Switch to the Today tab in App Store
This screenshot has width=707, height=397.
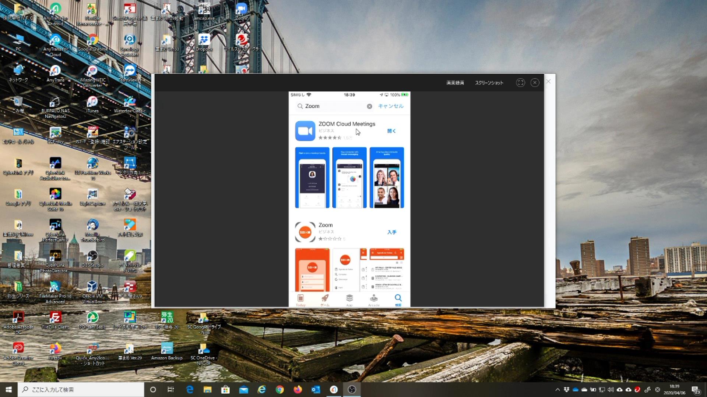click(x=300, y=300)
